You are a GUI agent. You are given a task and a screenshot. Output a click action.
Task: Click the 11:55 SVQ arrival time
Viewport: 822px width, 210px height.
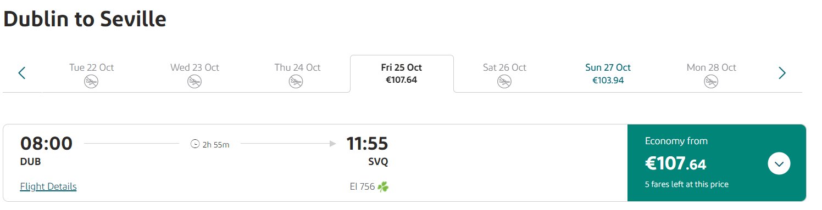pos(367,150)
